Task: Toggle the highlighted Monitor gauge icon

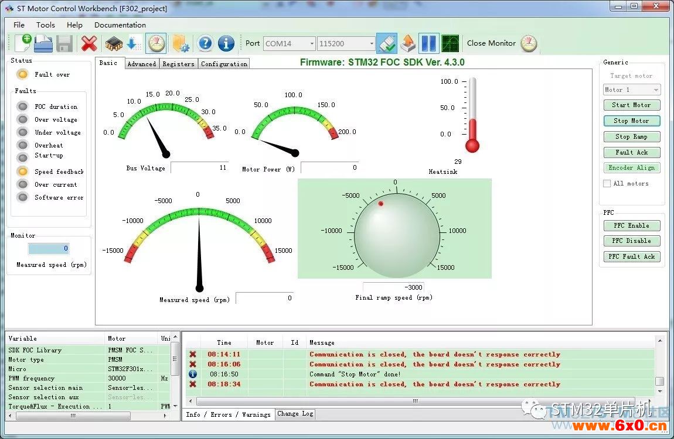Action: pyautogui.click(x=156, y=43)
